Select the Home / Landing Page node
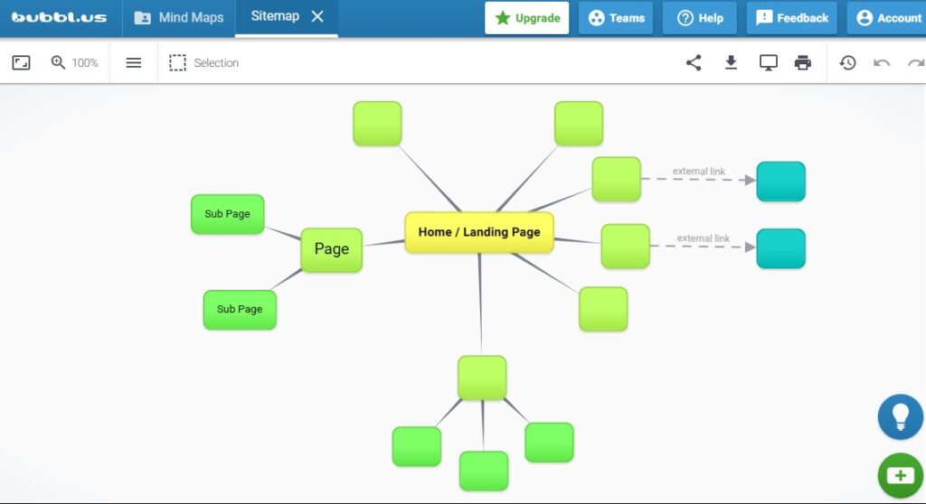926x504 pixels. (479, 232)
